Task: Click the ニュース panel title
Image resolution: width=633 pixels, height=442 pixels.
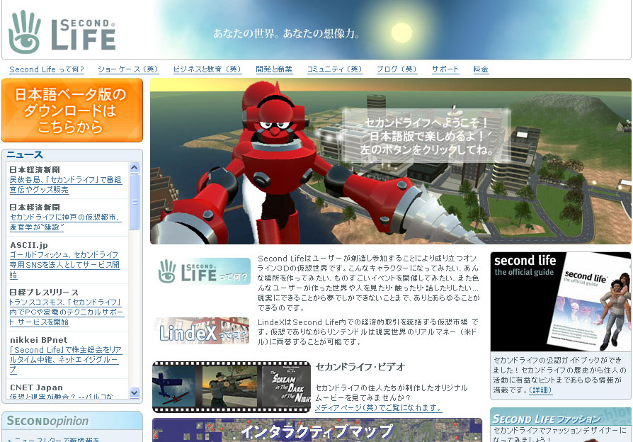Action: 25,154
